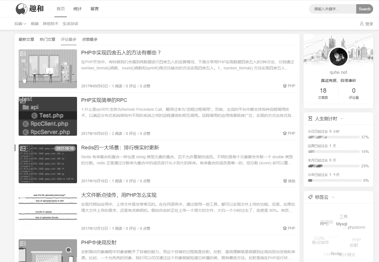Collapse the 标签云 panel
The image size is (379, 262).
[x=333, y=197]
